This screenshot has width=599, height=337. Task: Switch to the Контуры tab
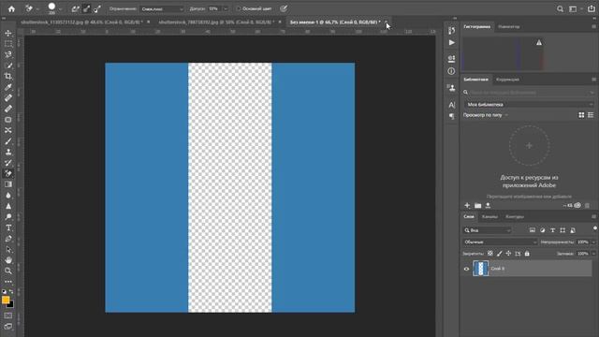tap(515, 216)
